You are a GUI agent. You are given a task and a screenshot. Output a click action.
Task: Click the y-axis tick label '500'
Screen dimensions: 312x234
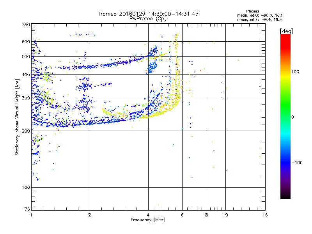click(26, 57)
